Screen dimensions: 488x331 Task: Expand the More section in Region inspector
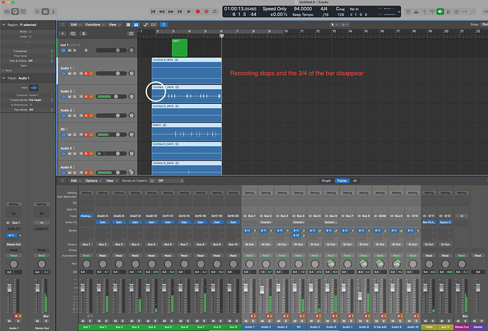click(x=3, y=71)
